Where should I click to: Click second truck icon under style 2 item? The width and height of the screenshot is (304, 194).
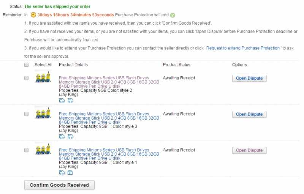70,100
